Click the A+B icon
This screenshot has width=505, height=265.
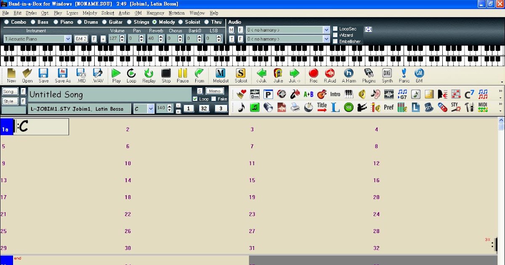[308, 94]
